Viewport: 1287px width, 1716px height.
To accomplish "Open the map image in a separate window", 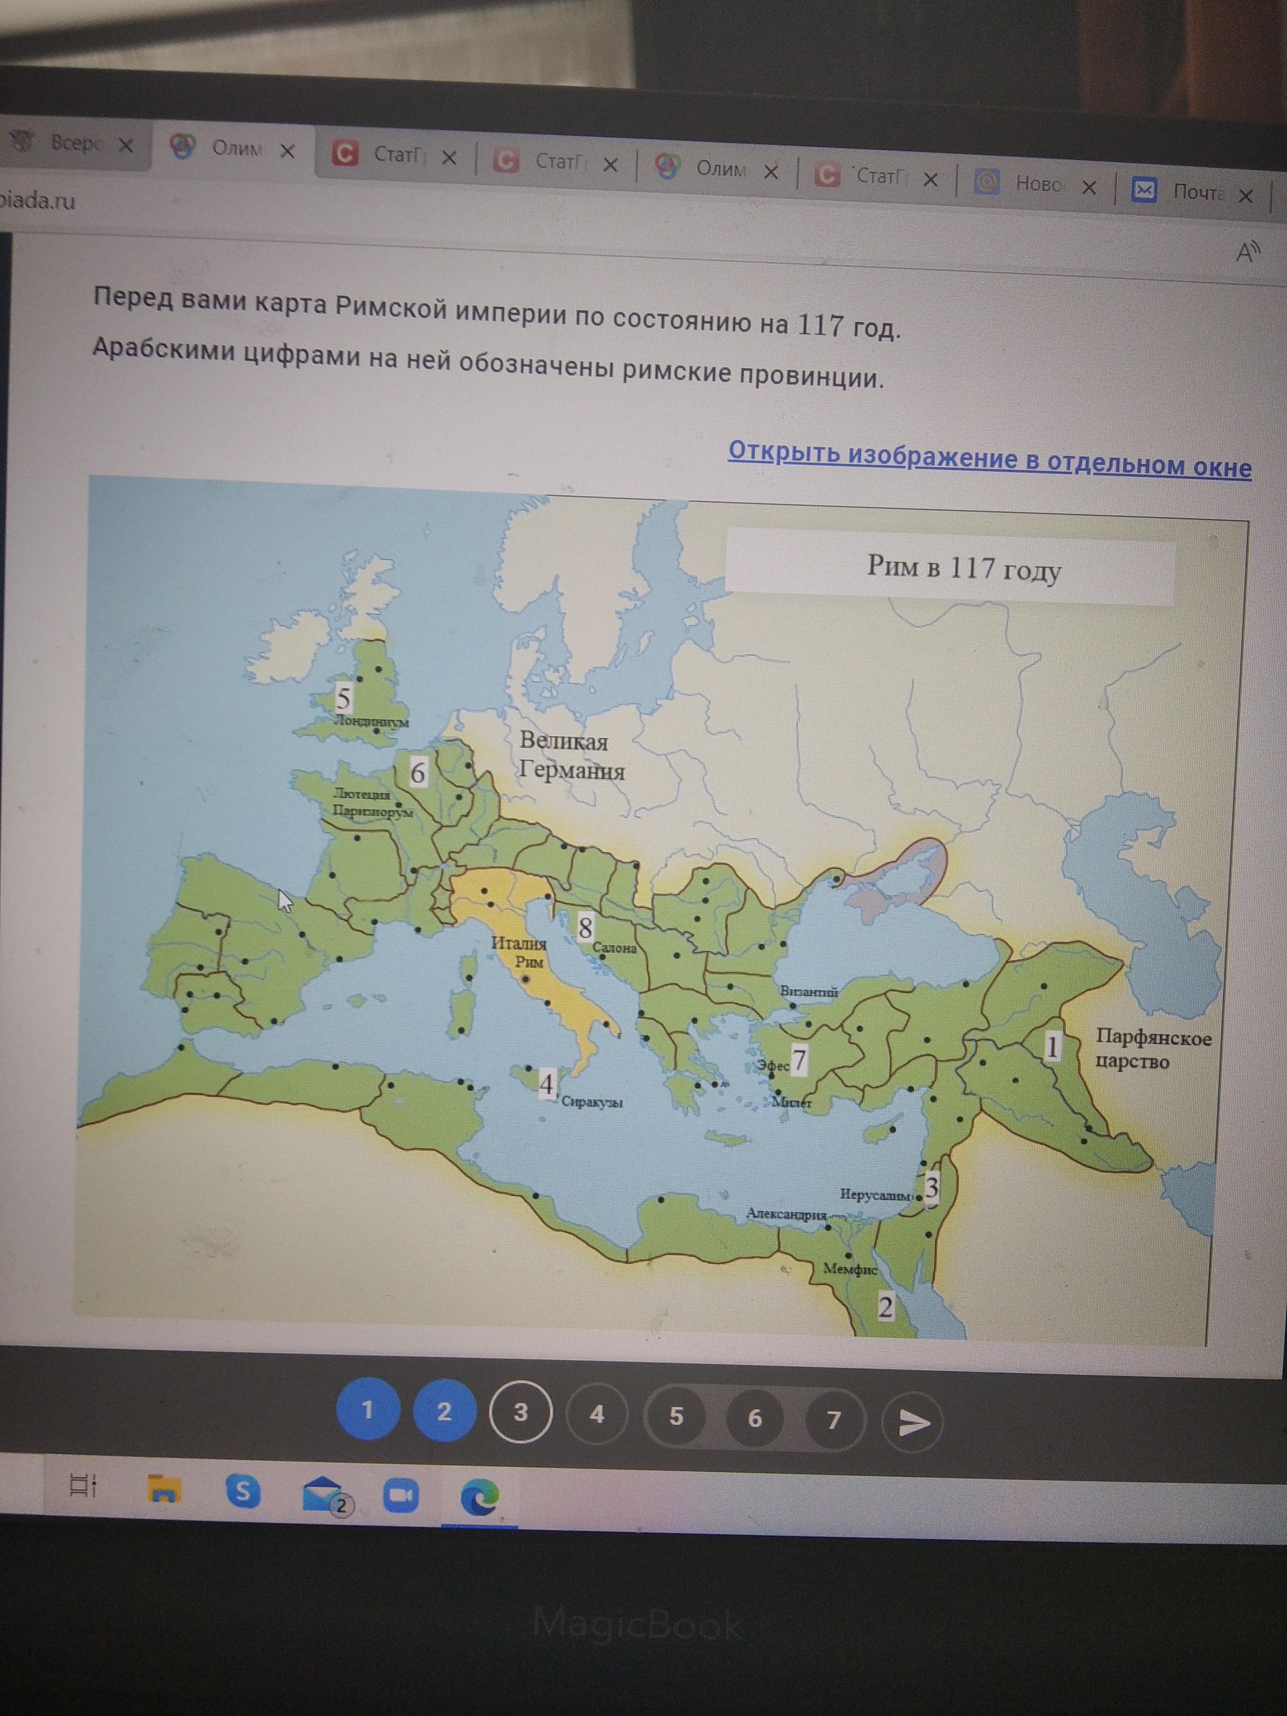I will click(x=989, y=460).
